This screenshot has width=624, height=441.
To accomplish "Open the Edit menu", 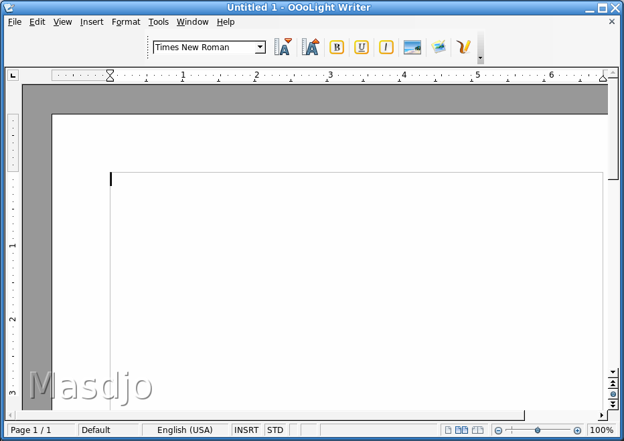I will [37, 22].
